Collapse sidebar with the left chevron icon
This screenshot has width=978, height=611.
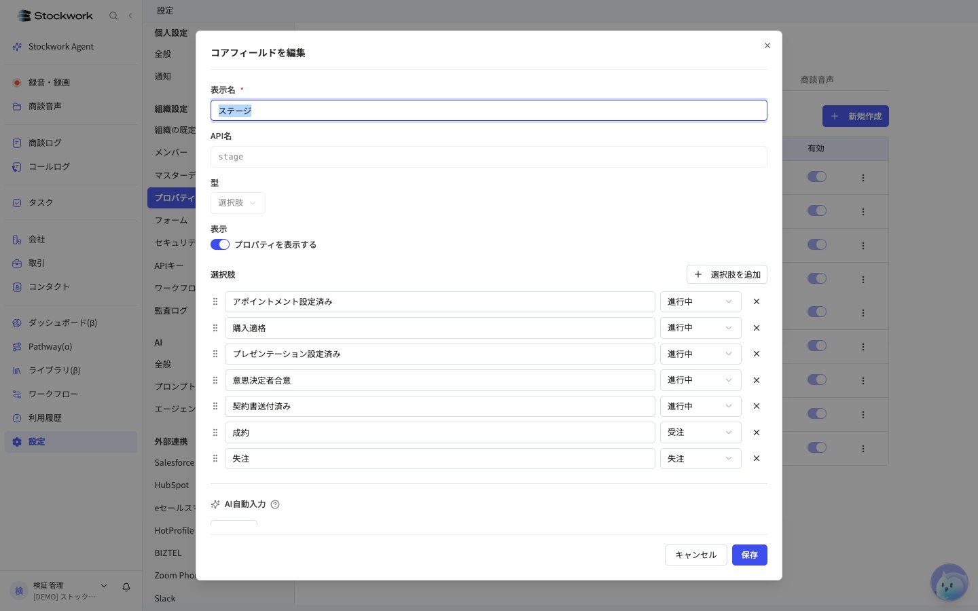click(x=130, y=16)
